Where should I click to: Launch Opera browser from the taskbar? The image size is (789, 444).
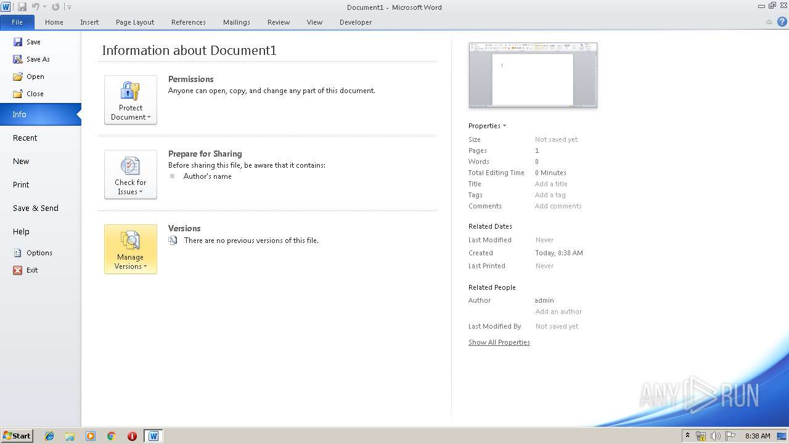tap(132, 436)
